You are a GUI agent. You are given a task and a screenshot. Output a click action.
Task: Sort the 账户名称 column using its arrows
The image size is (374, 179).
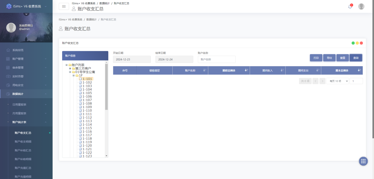[205, 70]
